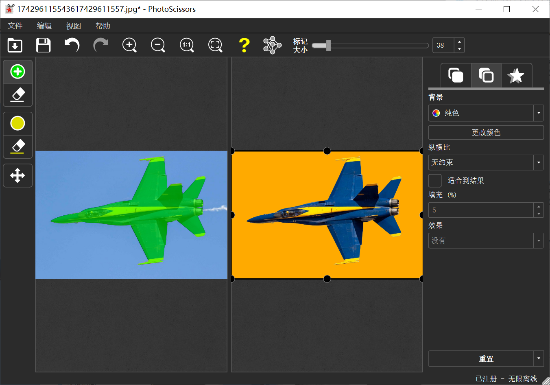Select the green foreground marker tool
The height and width of the screenshot is (385, 550).
tap(17, 72)
